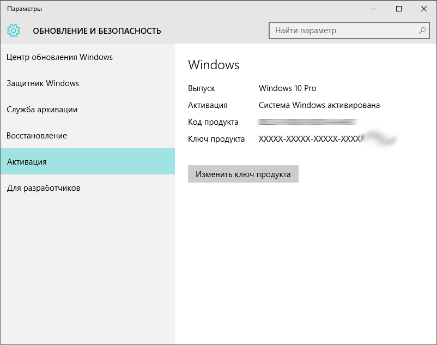The image size is (437, 345).
Task: Select highlighted "Активация" sidebar item
Action: click(x=27, y=162)
